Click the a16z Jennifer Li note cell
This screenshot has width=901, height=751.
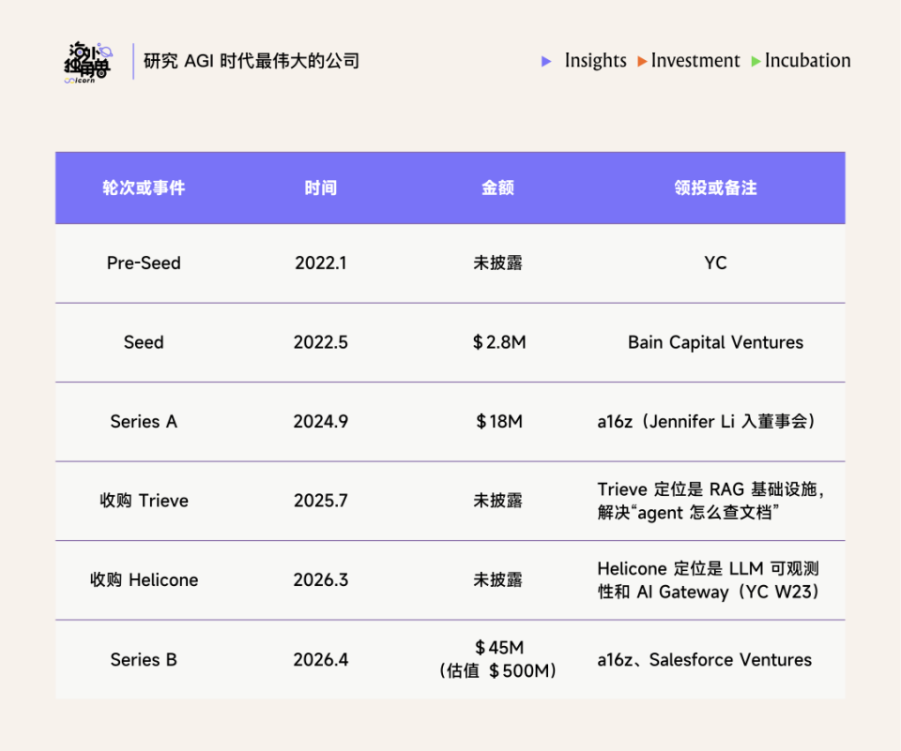(x=706, y=421)
